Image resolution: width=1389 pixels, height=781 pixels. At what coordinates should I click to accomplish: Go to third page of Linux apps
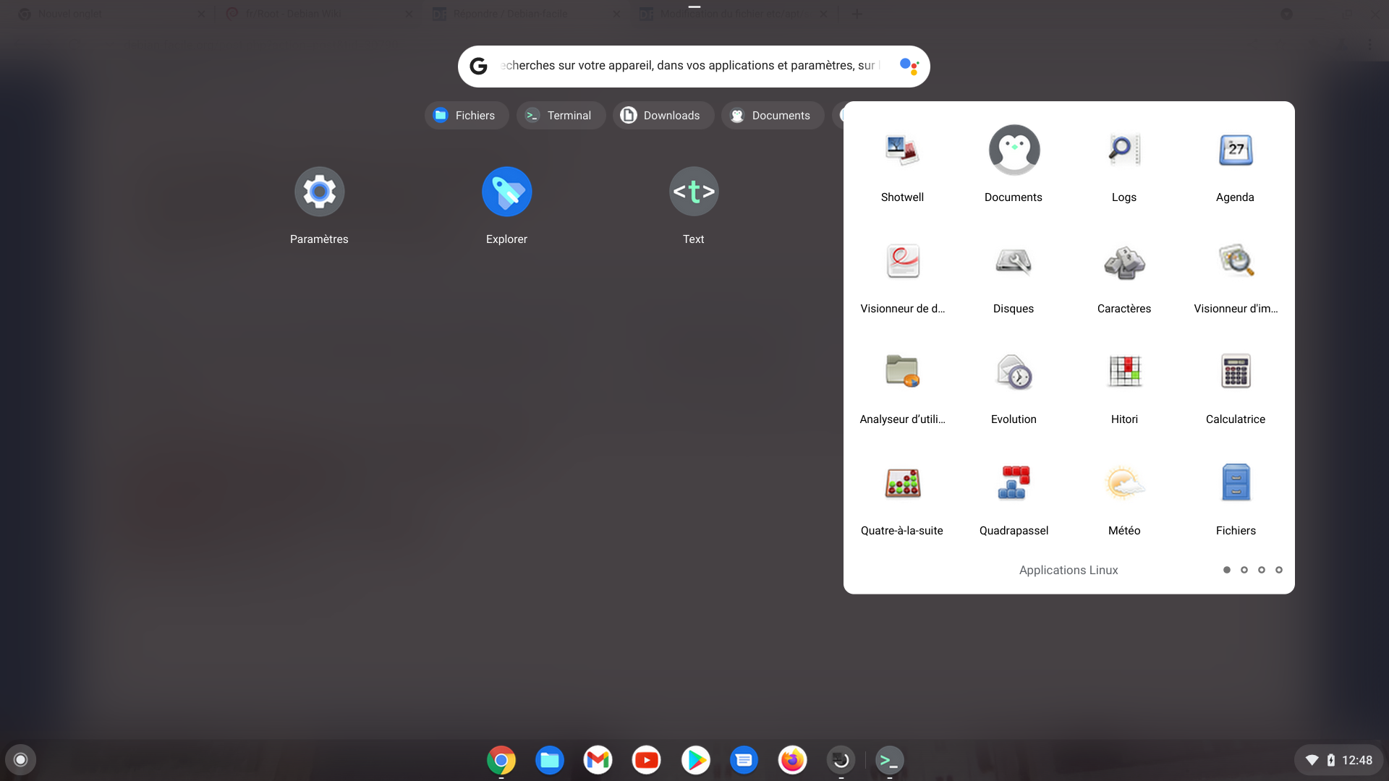(x=1262, y=570)
